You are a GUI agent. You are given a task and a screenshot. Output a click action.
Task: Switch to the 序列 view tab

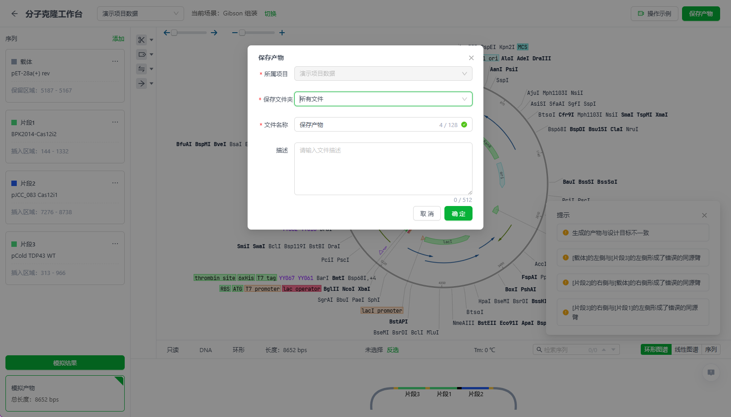pos(711,349)
